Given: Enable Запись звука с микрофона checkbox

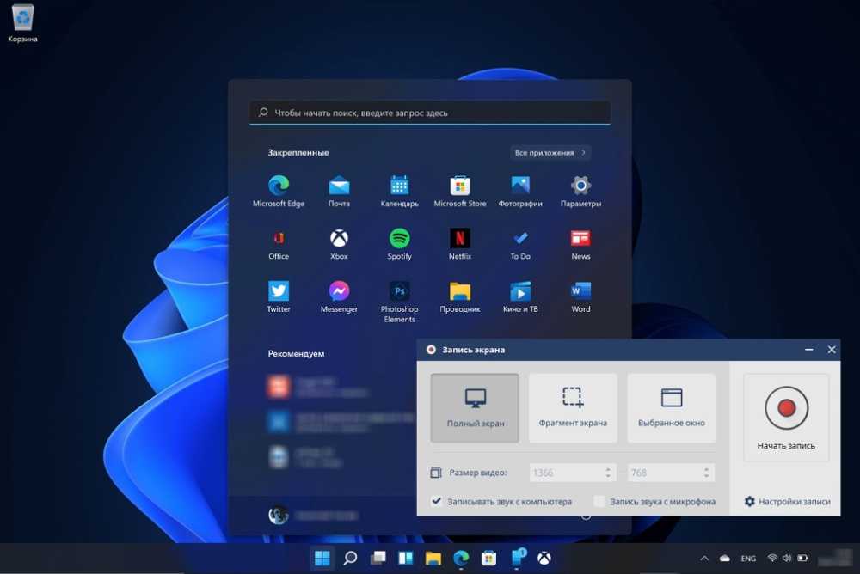Looking at the screenshot, I should point(599,501).
